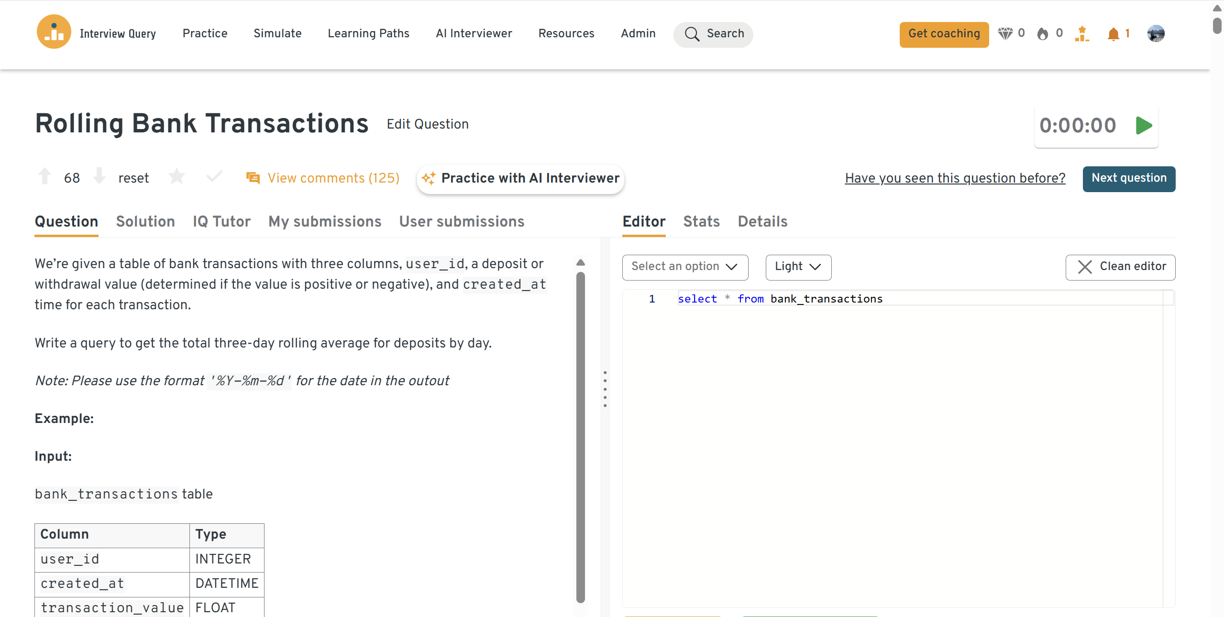Open the Practice menu in navbar

(205, 33)
